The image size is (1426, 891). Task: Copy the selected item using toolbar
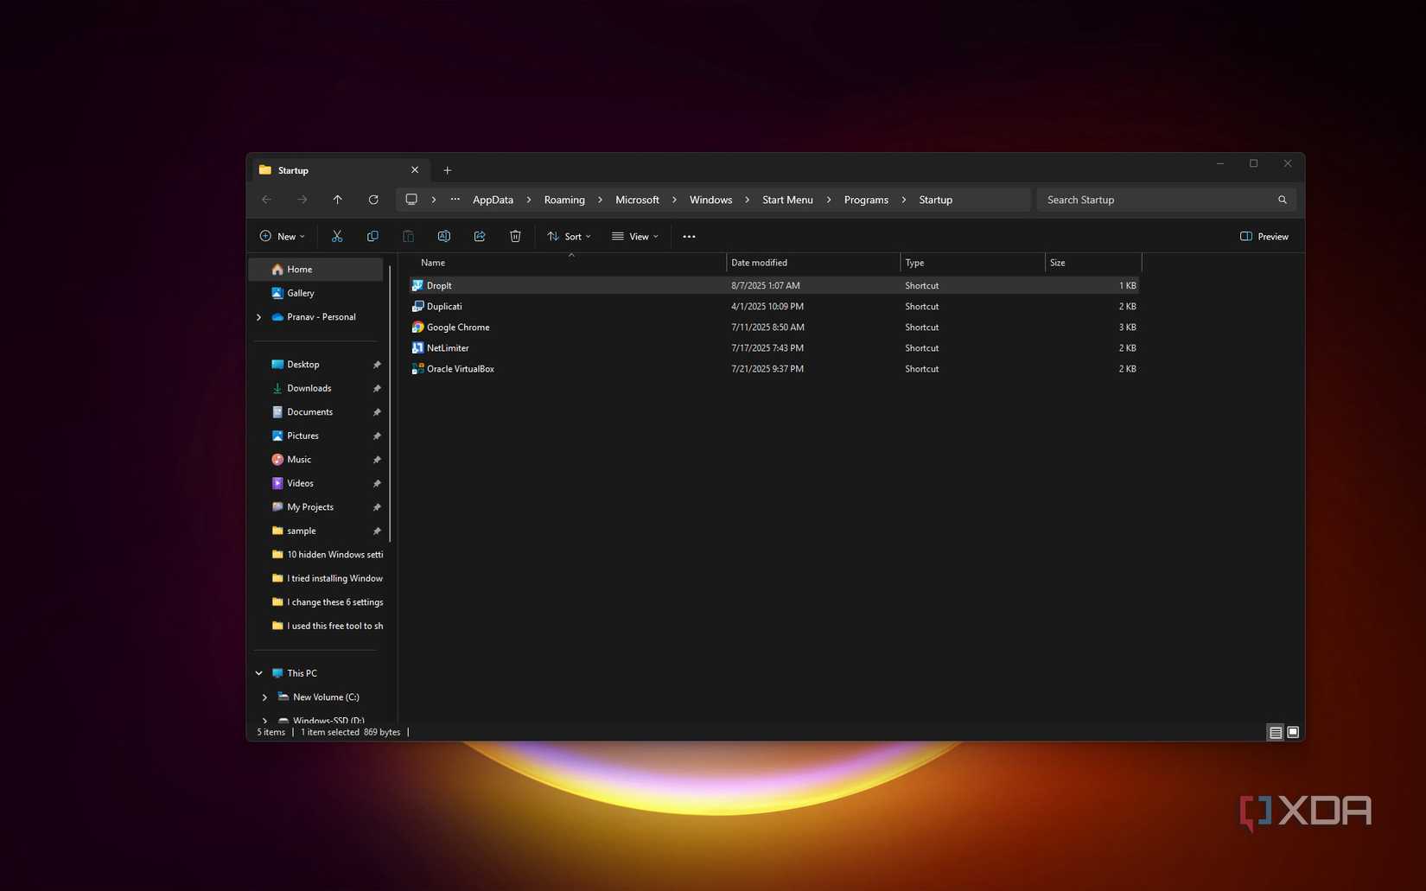[372, 236]
